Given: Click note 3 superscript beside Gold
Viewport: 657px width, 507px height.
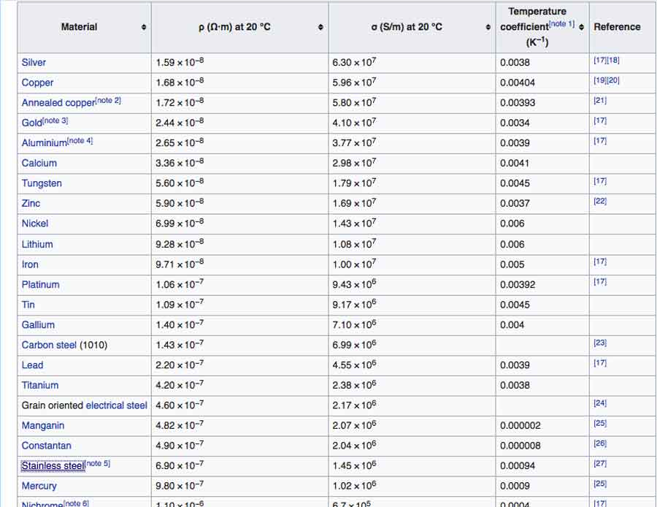Looking at the screenshot, I should pyautogui.click(x=55, y=121).
